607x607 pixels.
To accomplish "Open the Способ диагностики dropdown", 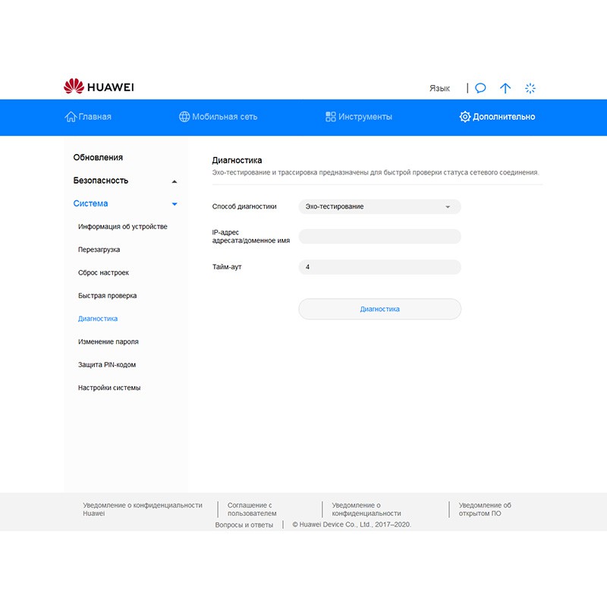I will coord(379,206).
